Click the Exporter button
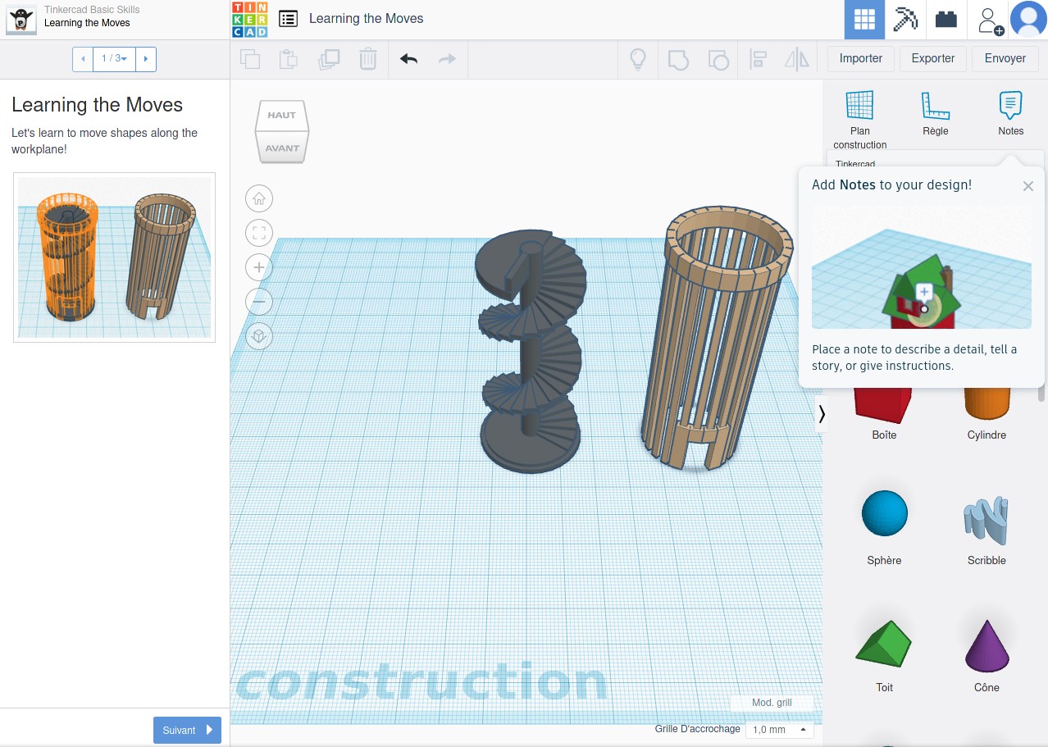Image resolution: width=1048 pixels, height=747 pixels. (x=932, y=59)
